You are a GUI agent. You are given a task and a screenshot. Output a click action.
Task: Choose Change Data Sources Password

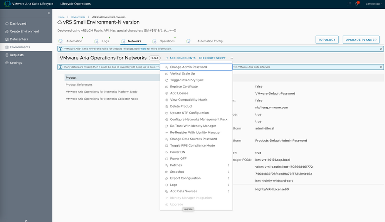pos(196,139)
